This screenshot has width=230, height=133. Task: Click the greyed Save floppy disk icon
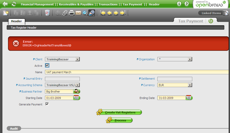pos(30,13)
